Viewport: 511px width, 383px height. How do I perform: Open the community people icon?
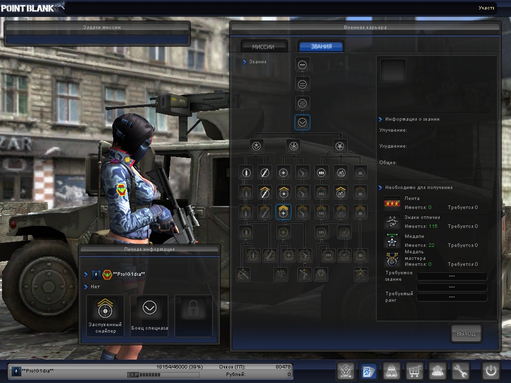(437, 371)
